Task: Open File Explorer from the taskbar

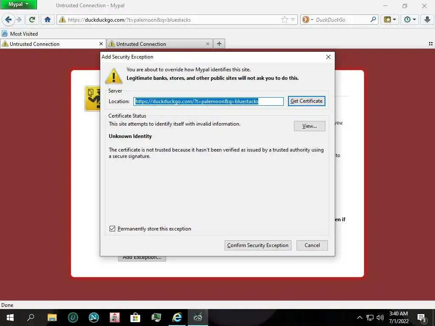Action: click(x=52, y=318)
